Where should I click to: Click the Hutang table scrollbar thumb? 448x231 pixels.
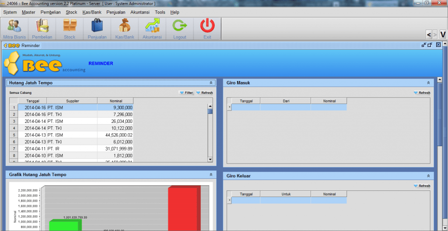tap(210, 111)
